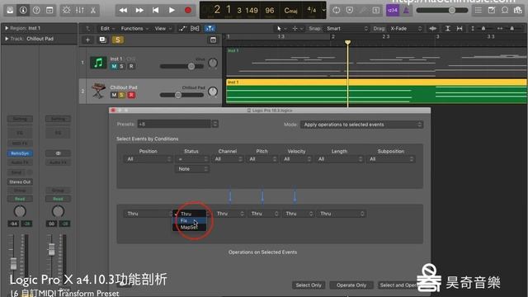The width and height of the screenshot is (528, 297).
Task: Click the Chillout Pad keyboard icon
Action: click(x=98, y=91)
